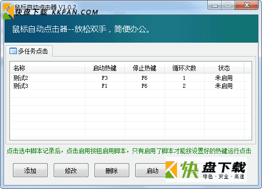Click 未启用 status of 测试2
The height and width of the screenshot is (189, 262).
click(224, 78)
